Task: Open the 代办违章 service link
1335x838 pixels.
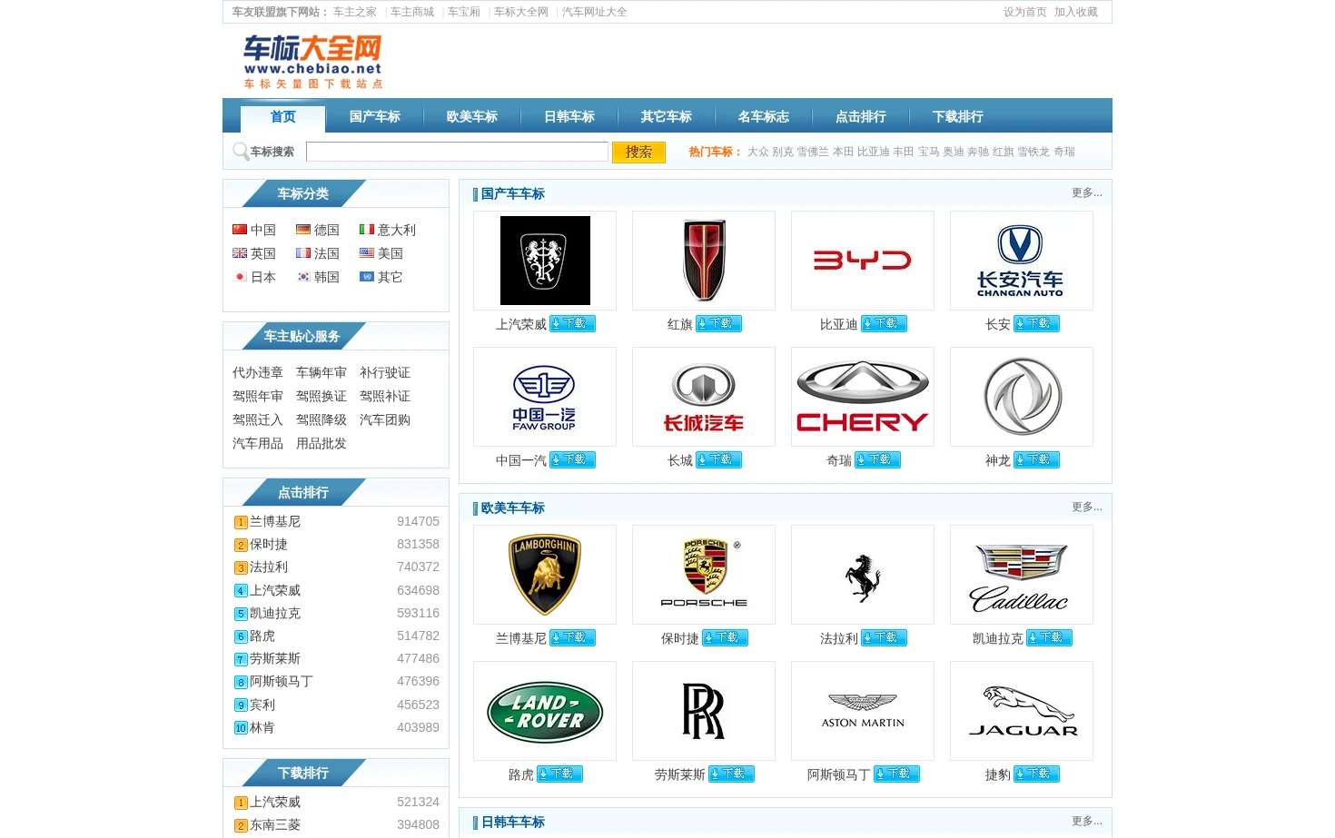Action: point(258,372)
